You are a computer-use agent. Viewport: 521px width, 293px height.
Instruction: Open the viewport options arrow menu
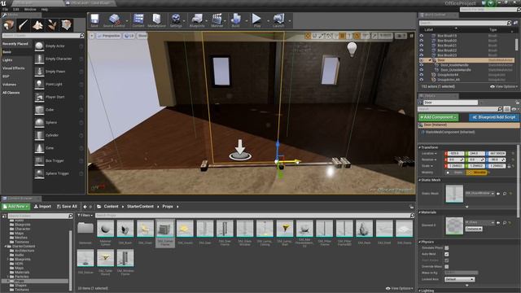pyautogui.click(x=92, y=36)
